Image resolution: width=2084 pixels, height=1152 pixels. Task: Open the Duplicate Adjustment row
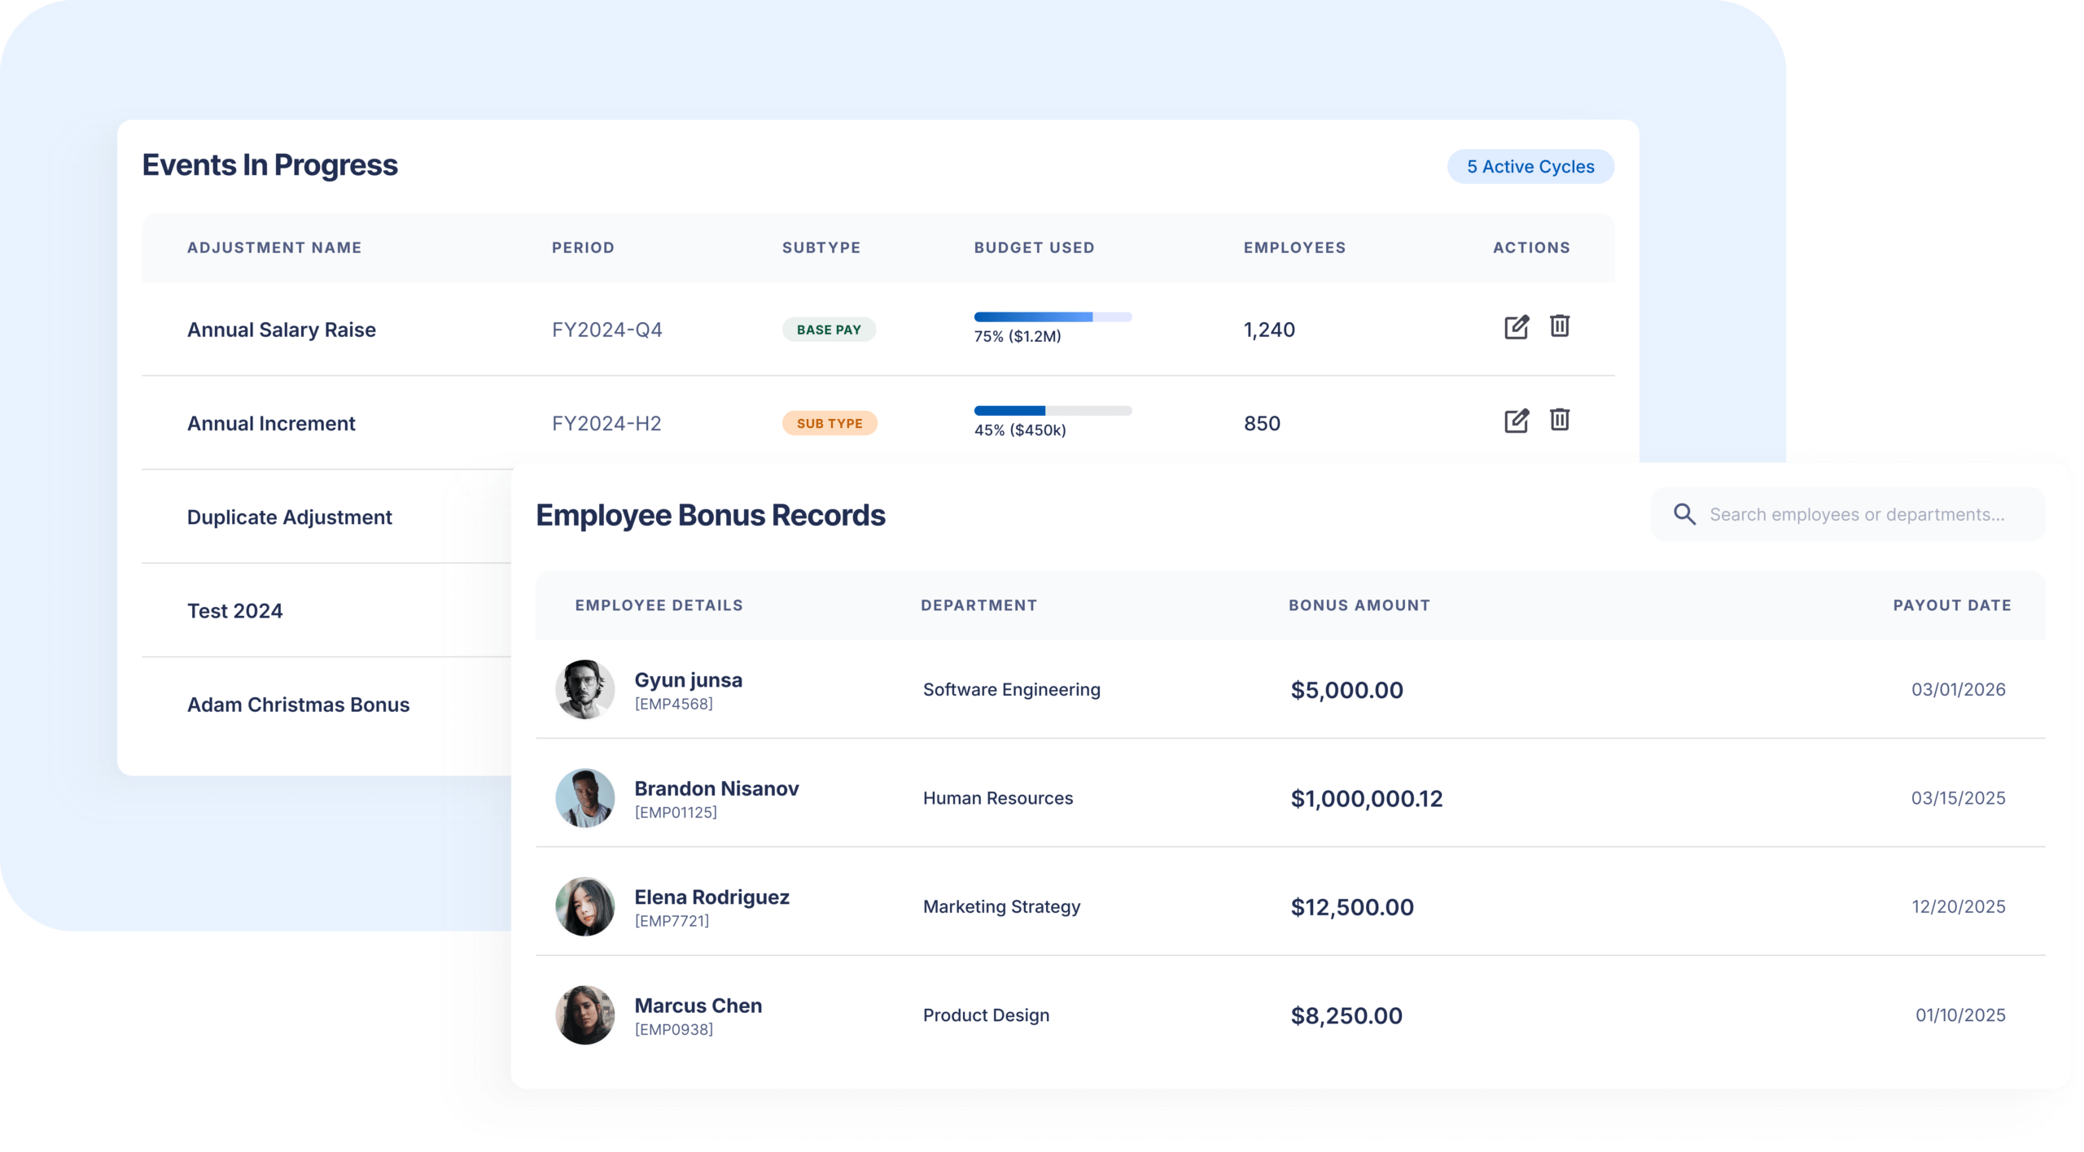click(289, 517)
